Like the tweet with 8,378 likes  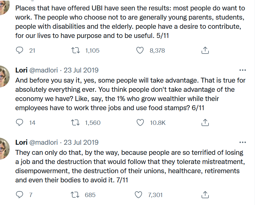click(x=140, y=50)
